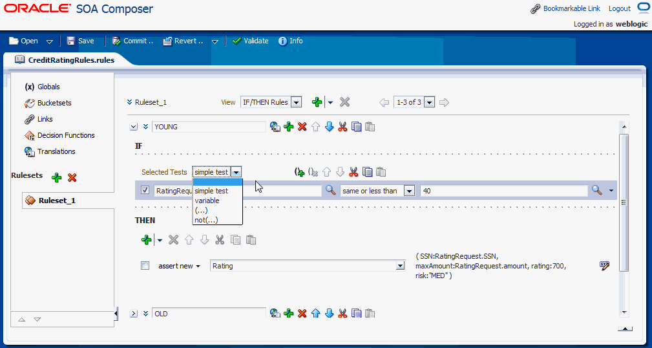
Task: Add a new ruleset with green plus
Action: (x=57, y=178)
